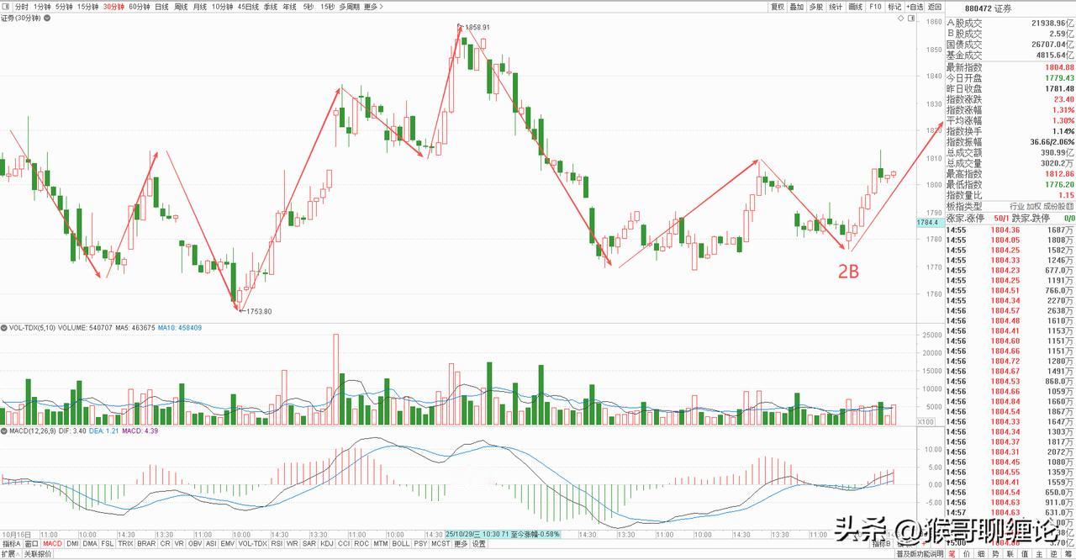This screenshot has width=1076, height=560.
Task: Toggle the panel layout icon before 分时
Action: [x=5, y=6]
